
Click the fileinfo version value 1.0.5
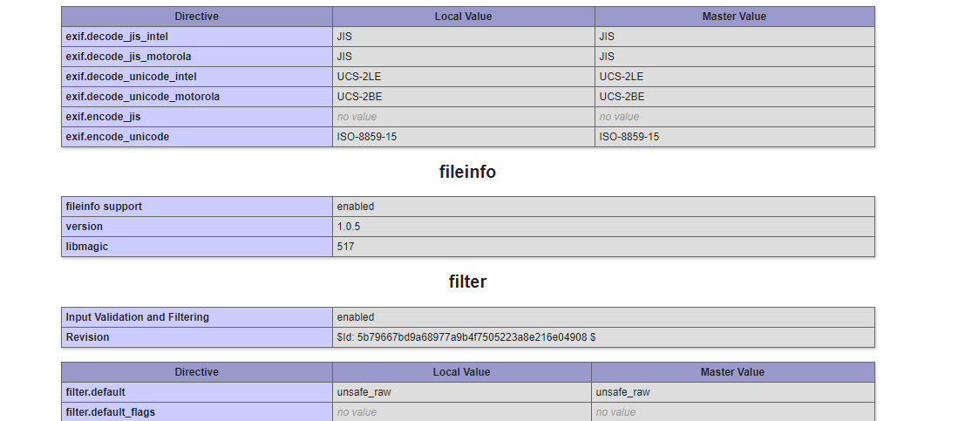[349, 227]
